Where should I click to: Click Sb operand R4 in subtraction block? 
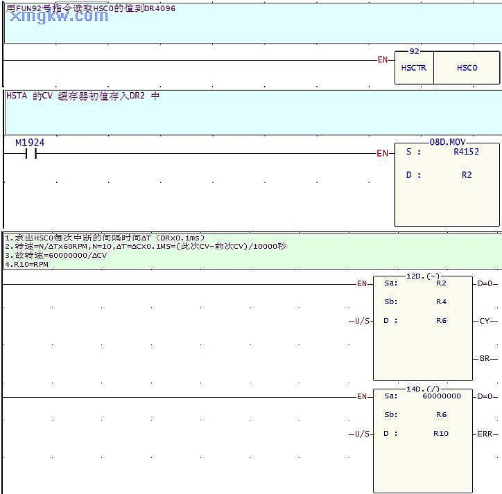441,301
